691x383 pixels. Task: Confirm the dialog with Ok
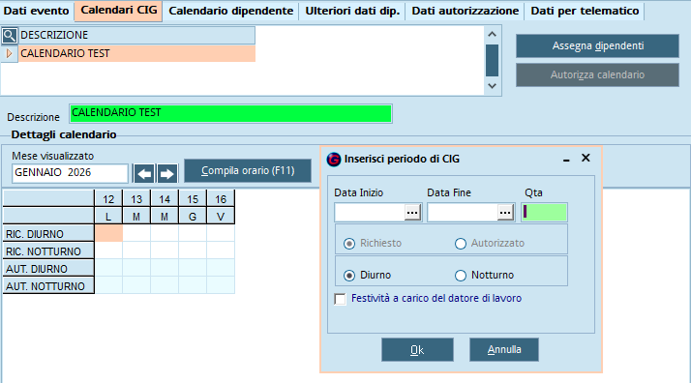pyautogui.click(x=417, y=350)
